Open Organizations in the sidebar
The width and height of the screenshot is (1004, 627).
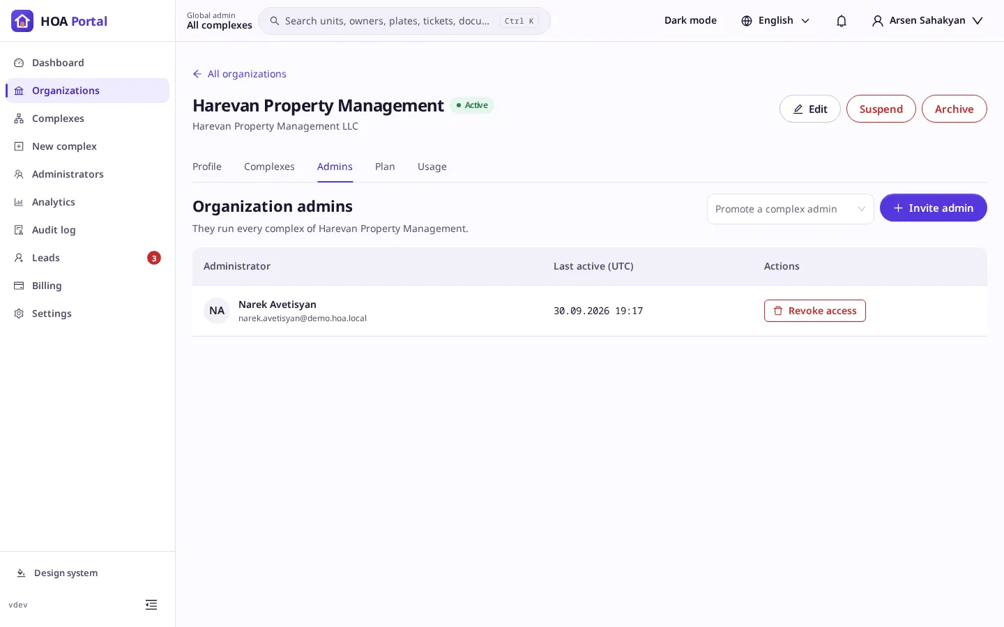pyautogui.click(x=87, y=91)
